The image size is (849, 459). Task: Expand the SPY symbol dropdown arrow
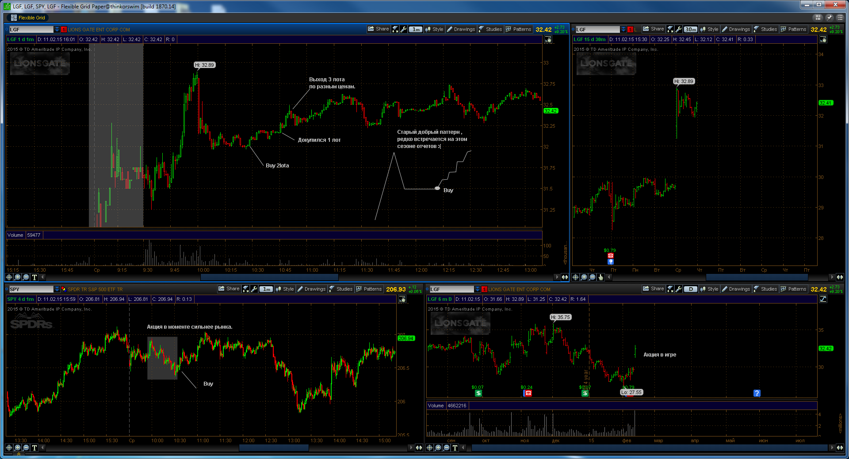[57, 289]
